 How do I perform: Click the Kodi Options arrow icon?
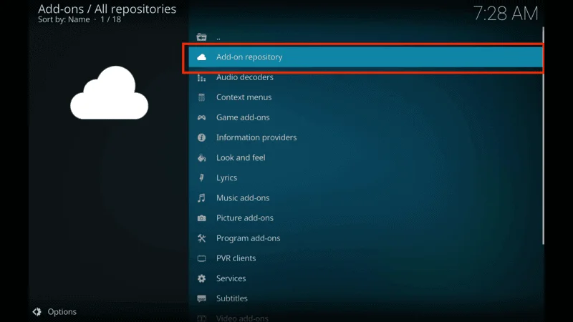pos(37,312)
